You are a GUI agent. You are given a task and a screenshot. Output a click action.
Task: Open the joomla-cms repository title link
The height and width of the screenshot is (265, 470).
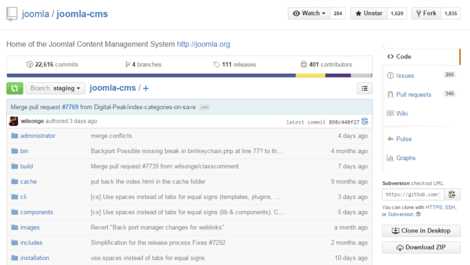[x=82, y=13]
